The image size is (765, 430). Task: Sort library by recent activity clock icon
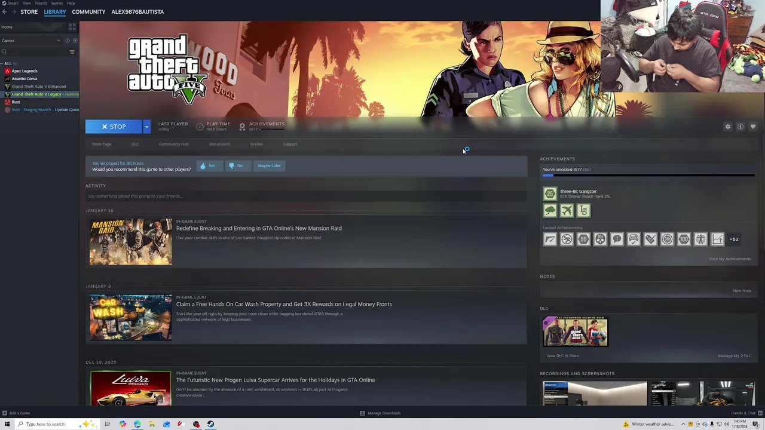point(68,41)
